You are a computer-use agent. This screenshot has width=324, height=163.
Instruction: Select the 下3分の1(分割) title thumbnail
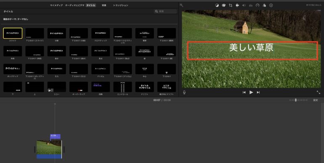[x=79, y=34]
